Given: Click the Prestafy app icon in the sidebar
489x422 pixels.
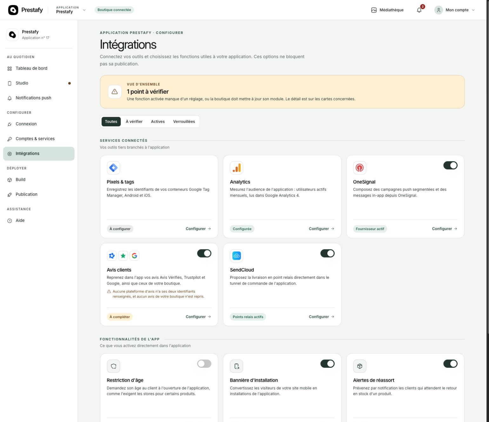Looking at the screenshot, I should tap(12, 35).
